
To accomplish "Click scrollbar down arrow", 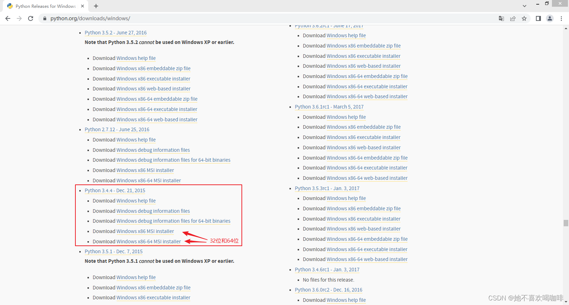I will click(x=566, y=302).
